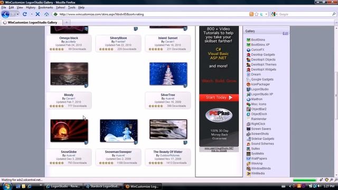Open the File menu

(x=4, y=7)
